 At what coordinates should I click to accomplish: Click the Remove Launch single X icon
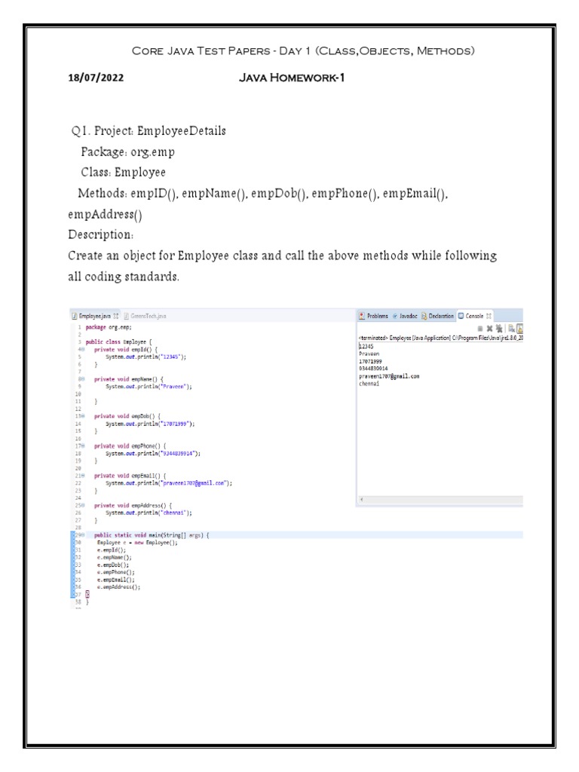click(x=489, y=329)
